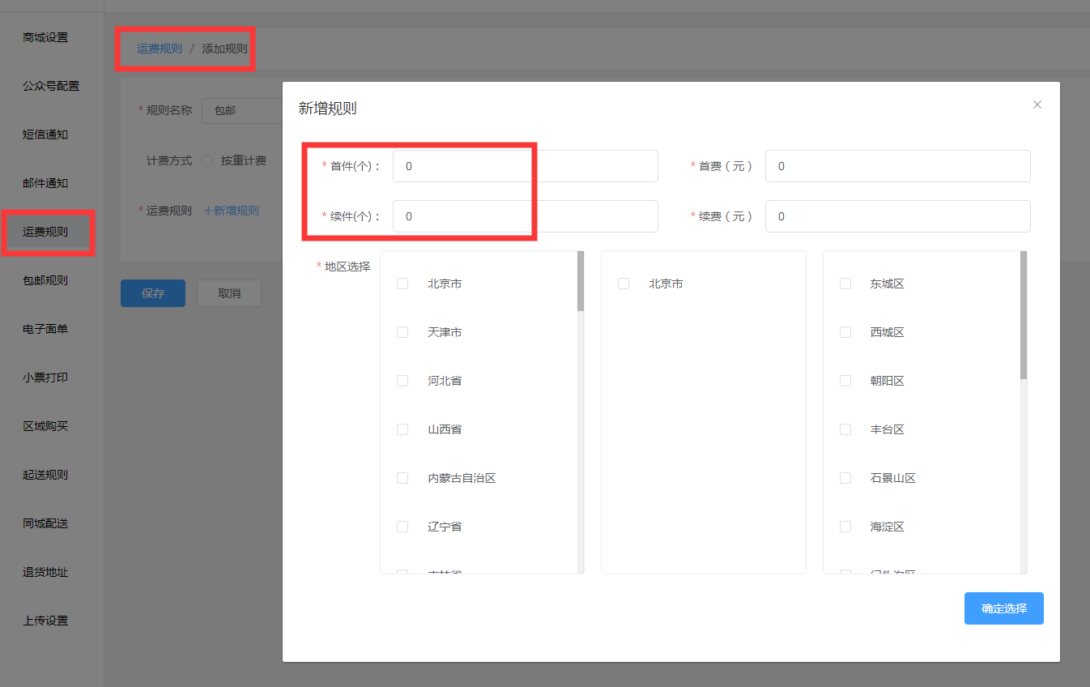
Task: Check the 朝阳区 checkbox
Action: click(x=845, y=381)
